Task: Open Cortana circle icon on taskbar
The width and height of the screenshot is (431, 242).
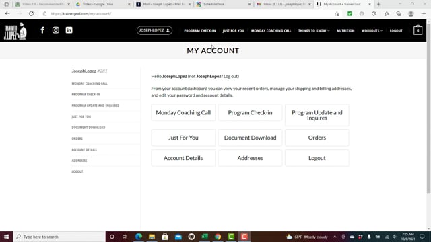Action: click(x=112, y=237)
